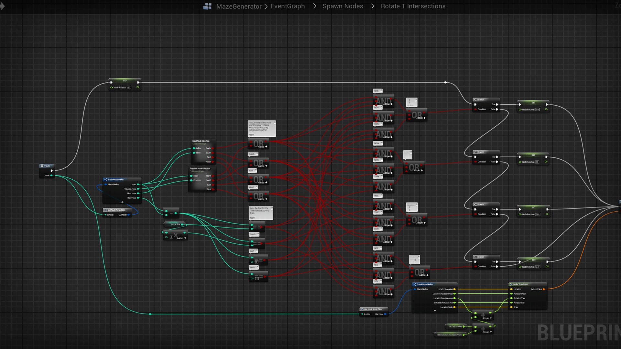Image resolution: width=621 pixels, height=349 pixels.
Task: Click the Branch icon on the topmost Branch node
Action: tap(475, 100)
